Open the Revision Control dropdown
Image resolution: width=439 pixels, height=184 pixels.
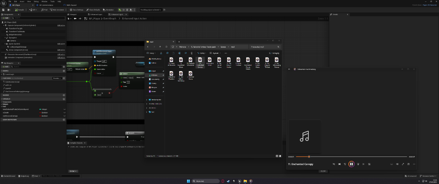point(429,176)
